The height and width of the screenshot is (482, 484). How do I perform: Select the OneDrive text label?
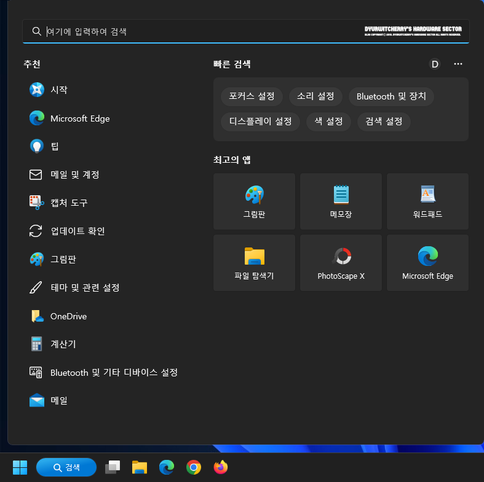68,316
